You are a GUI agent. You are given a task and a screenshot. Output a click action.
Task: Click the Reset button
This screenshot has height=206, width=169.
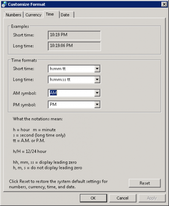tap(144, 183)
